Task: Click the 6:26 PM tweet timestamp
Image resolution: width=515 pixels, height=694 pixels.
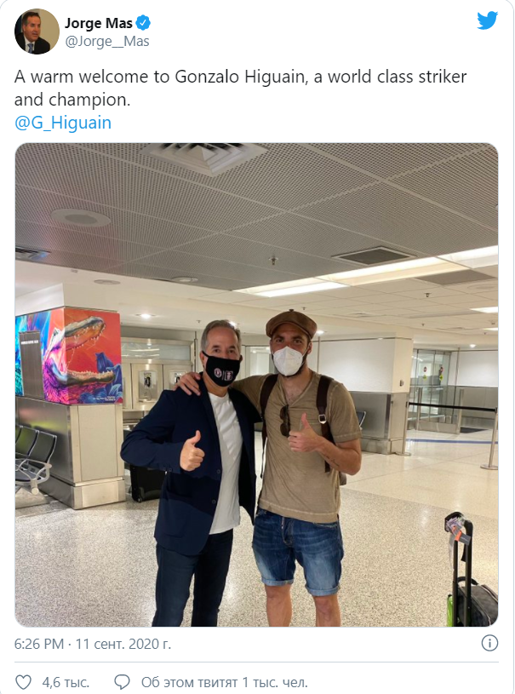Action: [x=93, y=644]
